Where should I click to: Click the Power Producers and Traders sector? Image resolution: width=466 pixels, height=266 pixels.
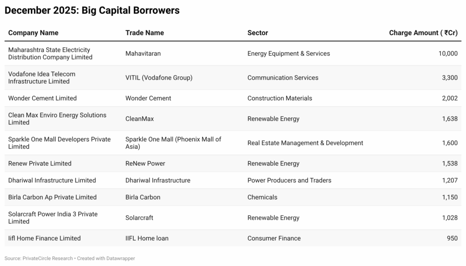click(289, 180)
